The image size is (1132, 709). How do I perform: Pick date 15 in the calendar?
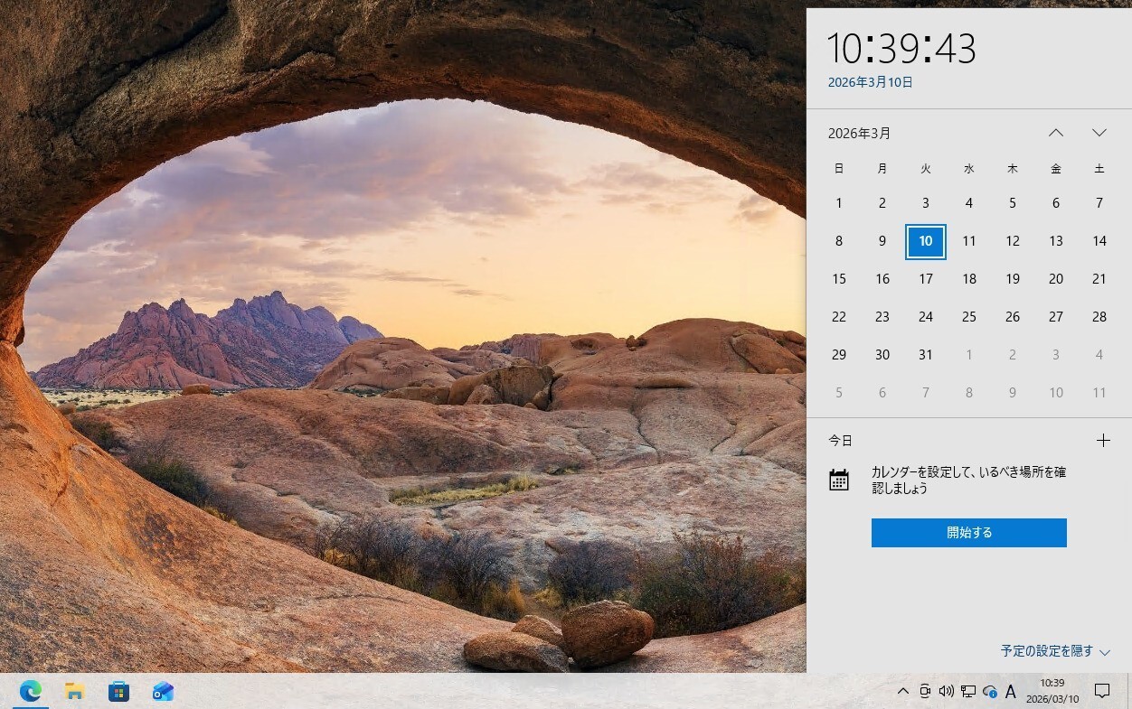coord(839,279)
